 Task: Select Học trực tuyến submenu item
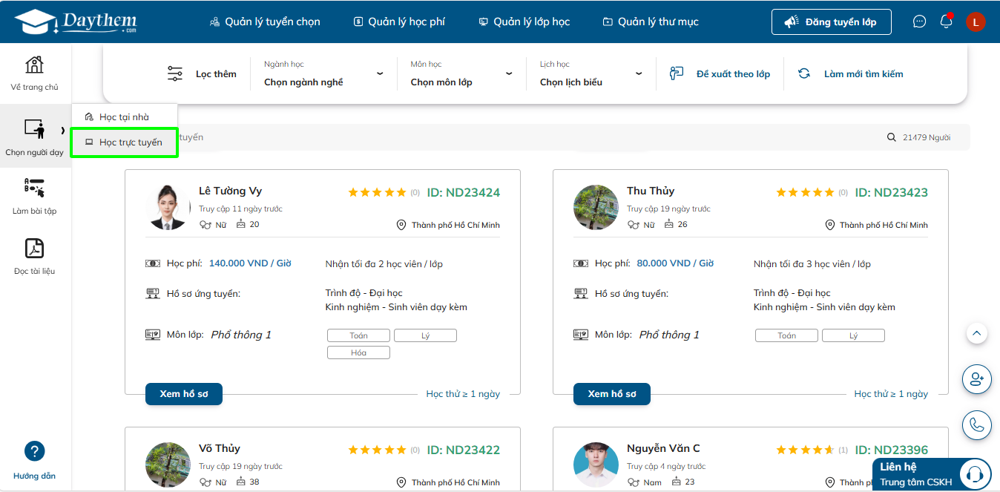tap(125, 142)
